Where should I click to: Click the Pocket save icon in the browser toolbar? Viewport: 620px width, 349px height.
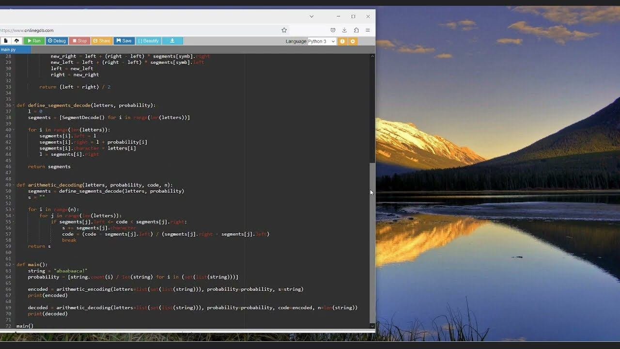click(x=333, y=30)
